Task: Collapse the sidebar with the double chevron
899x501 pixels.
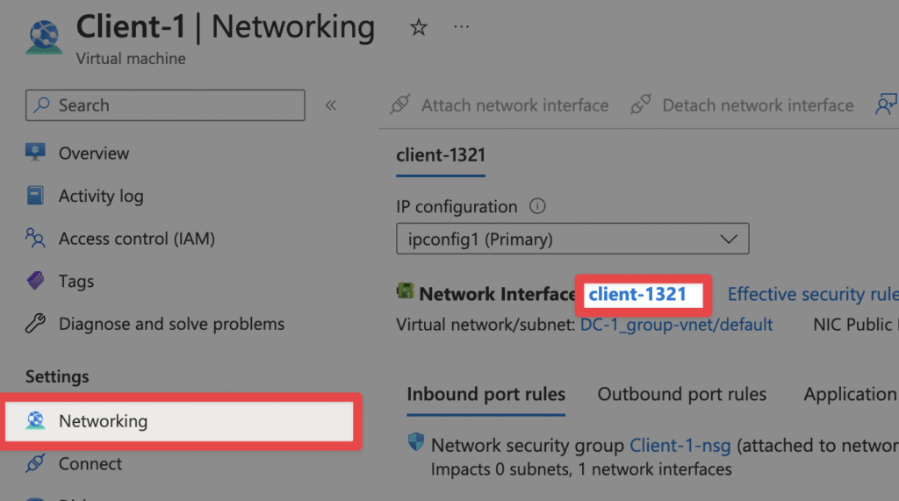Action: [x=331, y=105]
